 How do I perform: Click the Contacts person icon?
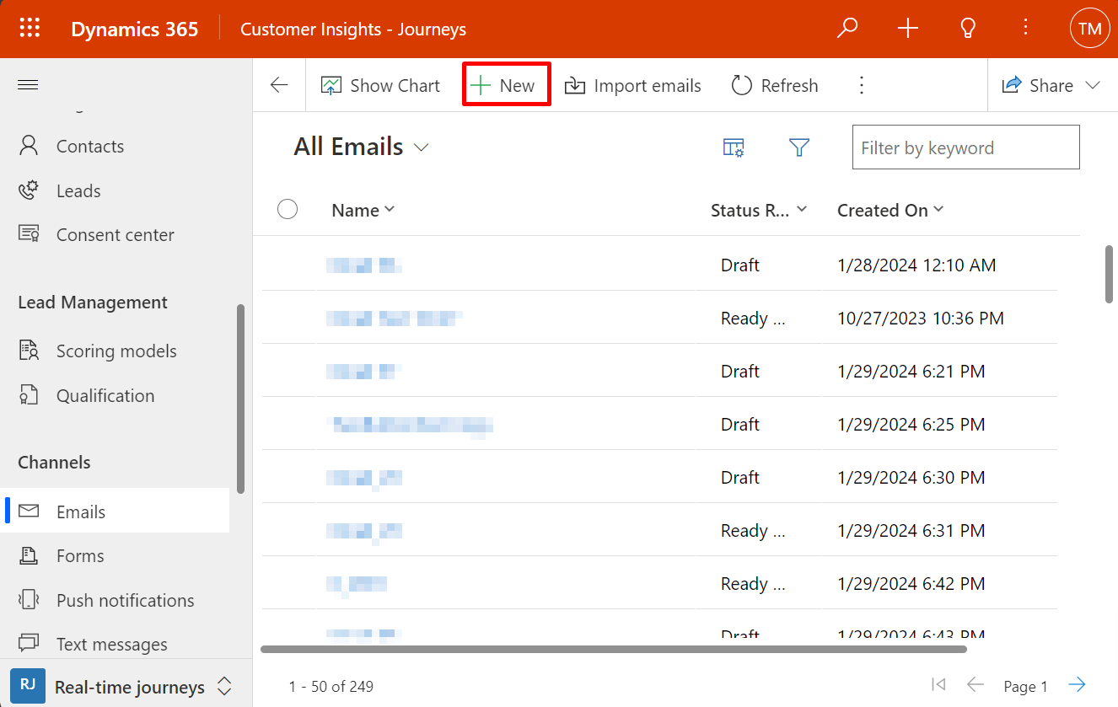point(29,146)
